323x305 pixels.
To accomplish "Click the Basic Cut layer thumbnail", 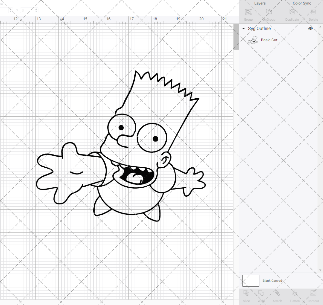I will tap(253, 40).
